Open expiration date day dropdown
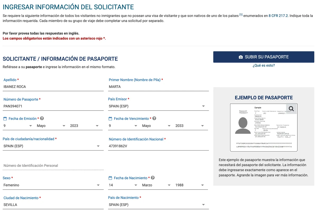 click(124, 126)
